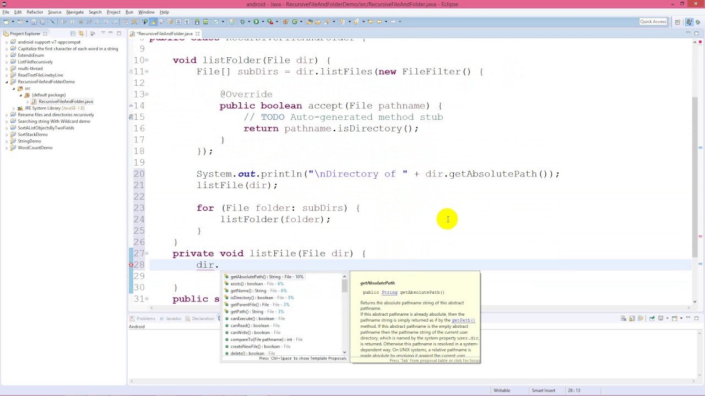
Task: Collapse All in Project Explorer
Action: (73, 34)
